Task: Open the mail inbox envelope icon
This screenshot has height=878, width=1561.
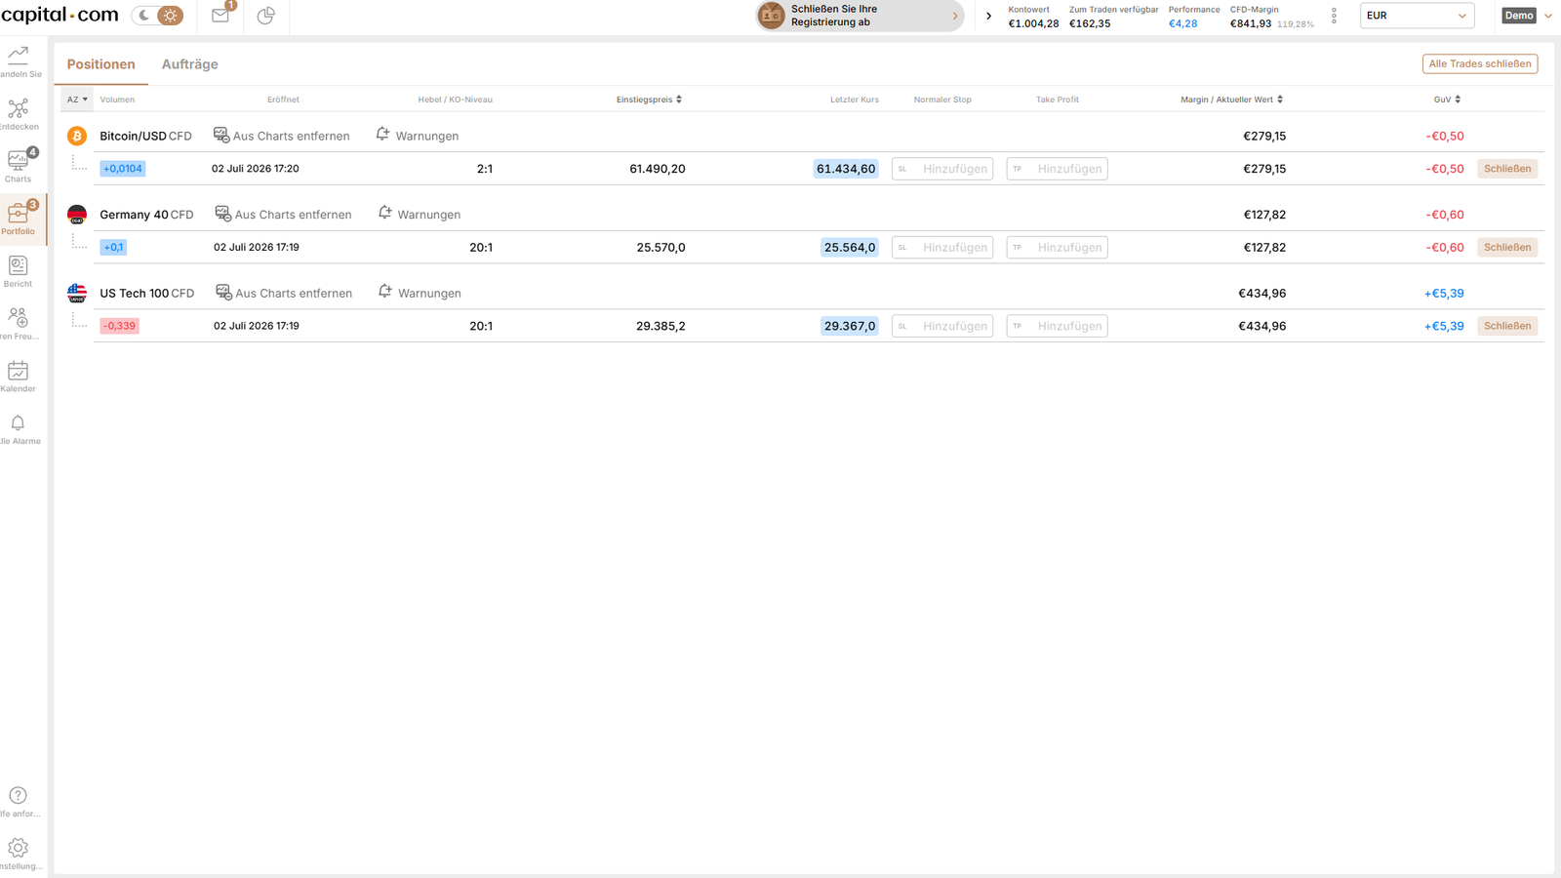Action: pos(220,16)
